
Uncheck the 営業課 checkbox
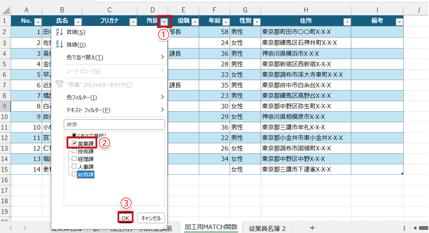(x=74, y=143)
